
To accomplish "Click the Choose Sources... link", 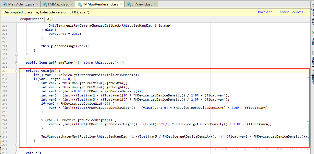I will coord(291,12).
